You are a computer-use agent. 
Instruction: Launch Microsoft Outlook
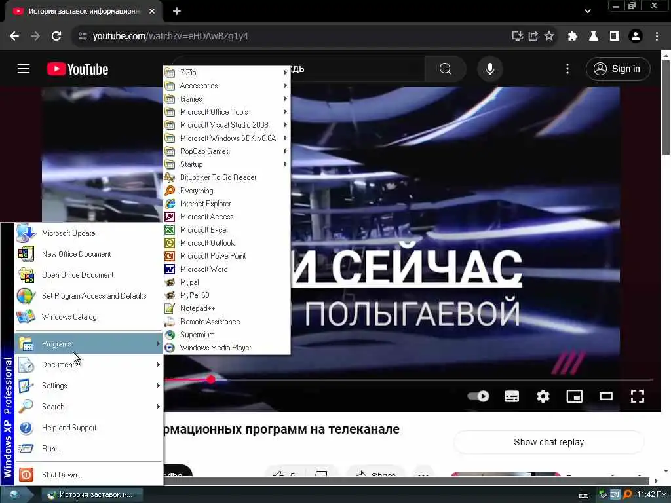(227, 243)
